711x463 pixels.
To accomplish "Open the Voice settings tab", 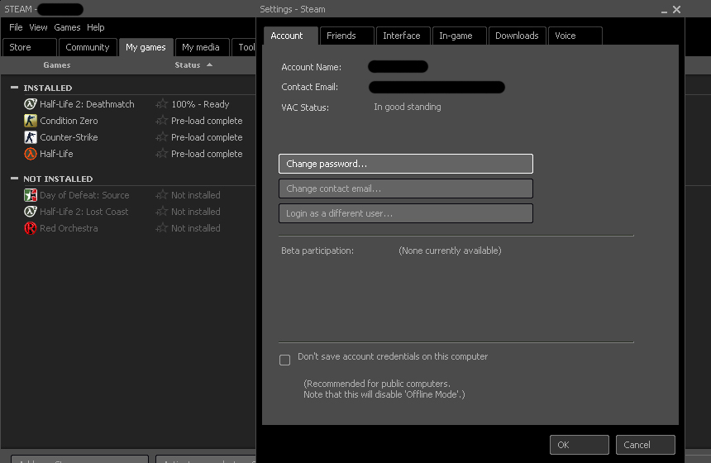I will (x=575, y=36).
